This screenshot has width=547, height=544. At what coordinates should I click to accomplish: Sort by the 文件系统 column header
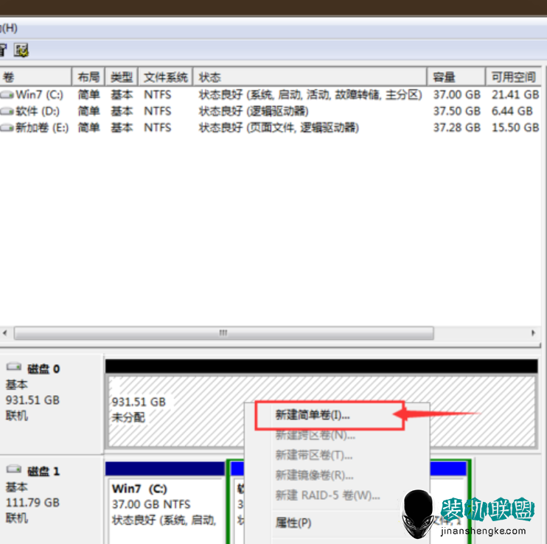(165, 77)
